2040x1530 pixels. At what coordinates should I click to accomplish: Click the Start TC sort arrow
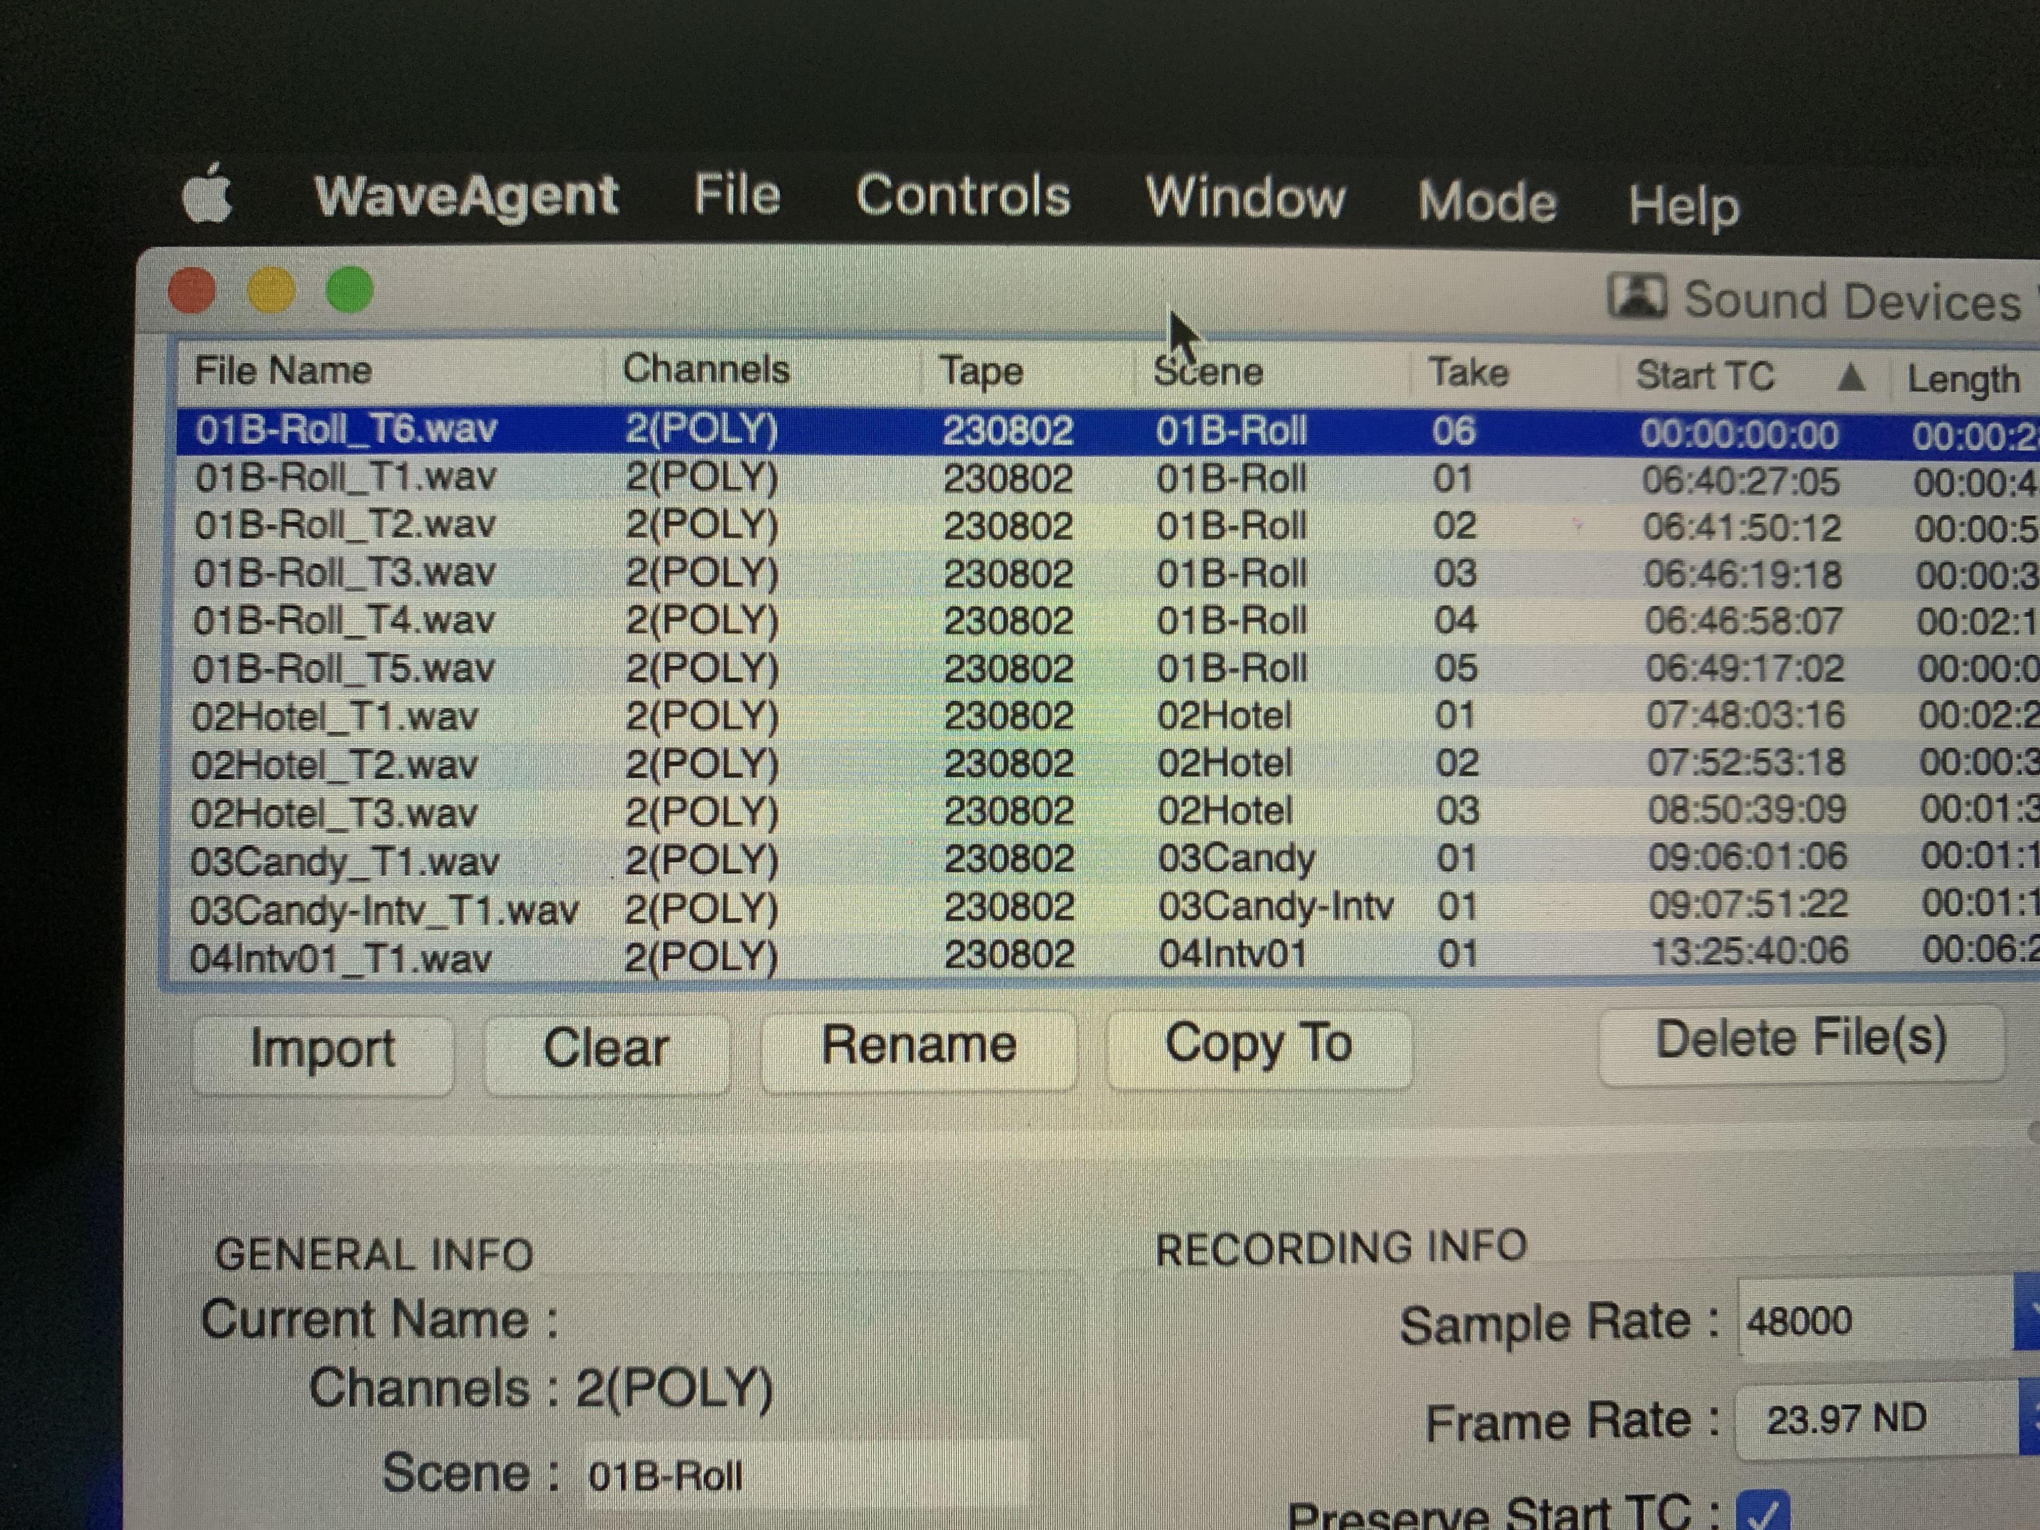tap(1851, 377)
